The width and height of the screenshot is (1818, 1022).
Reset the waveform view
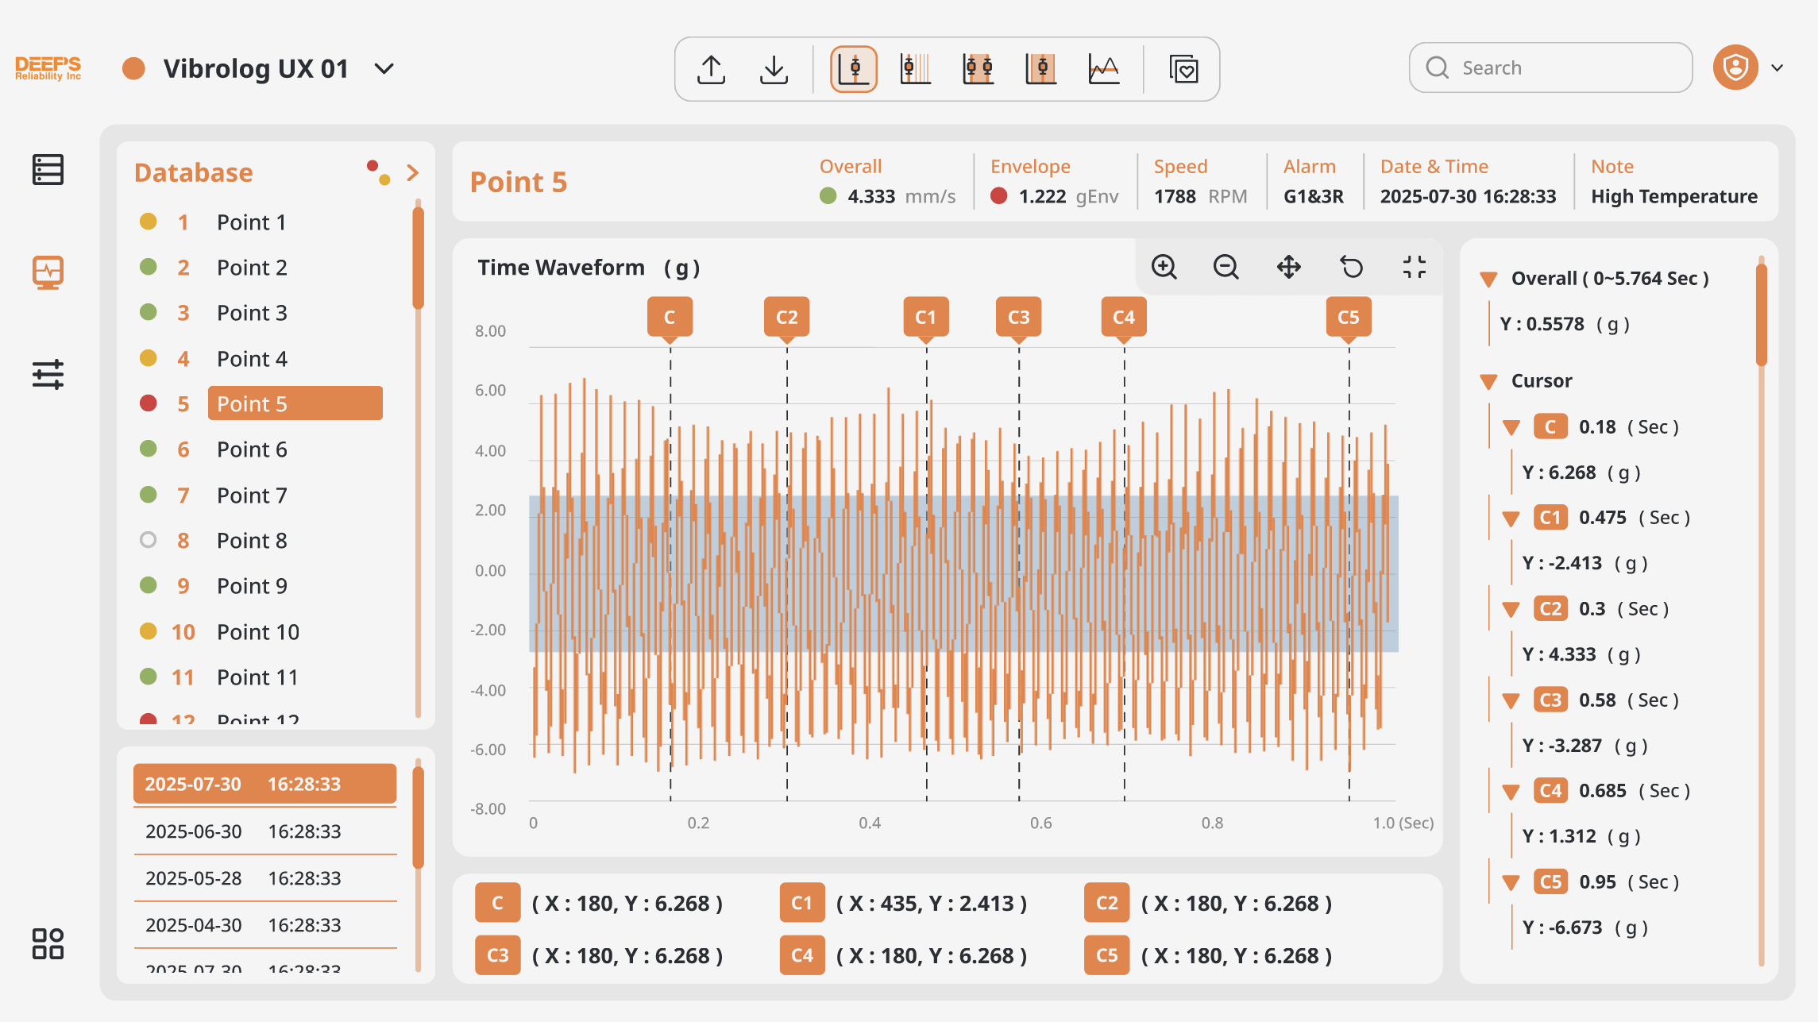point(1352,267)
